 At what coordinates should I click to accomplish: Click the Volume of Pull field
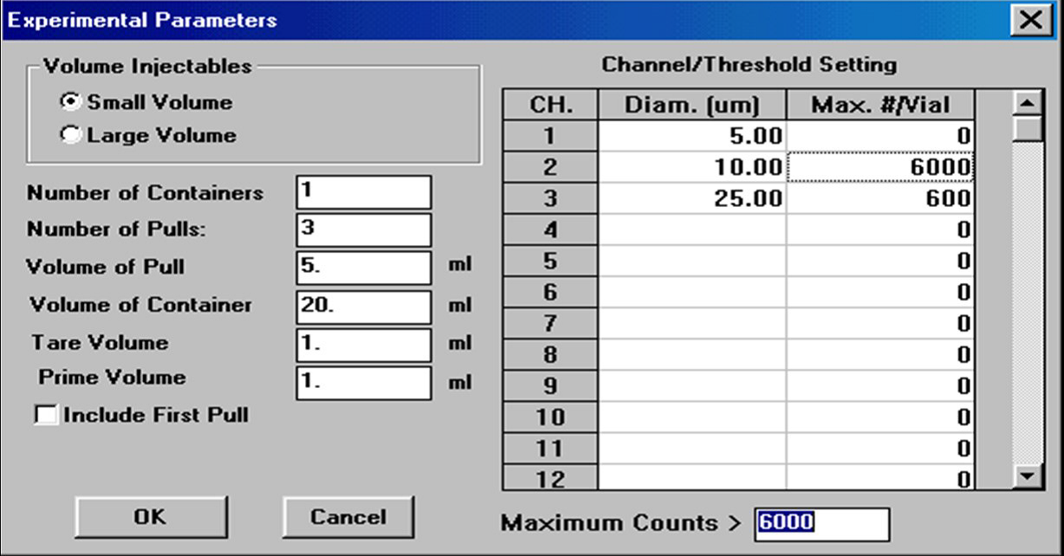(x=363, y=267)
